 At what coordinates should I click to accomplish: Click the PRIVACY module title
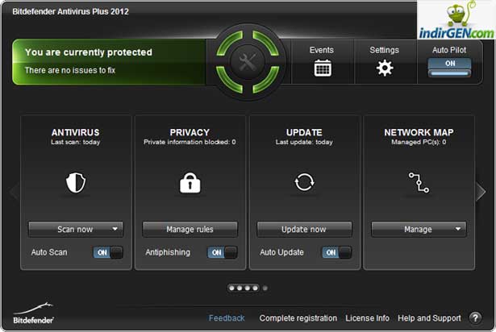click(x=190, y=132)
